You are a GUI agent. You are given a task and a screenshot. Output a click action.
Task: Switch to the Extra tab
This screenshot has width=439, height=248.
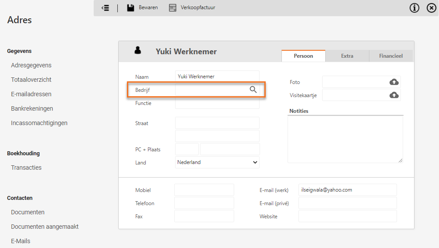click(x=347, y=56)
